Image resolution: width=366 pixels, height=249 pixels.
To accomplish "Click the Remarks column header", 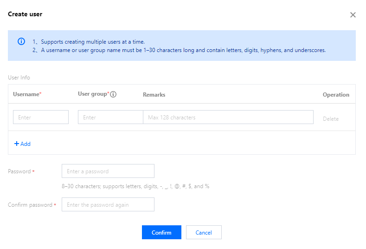I will tap(154, 95).
